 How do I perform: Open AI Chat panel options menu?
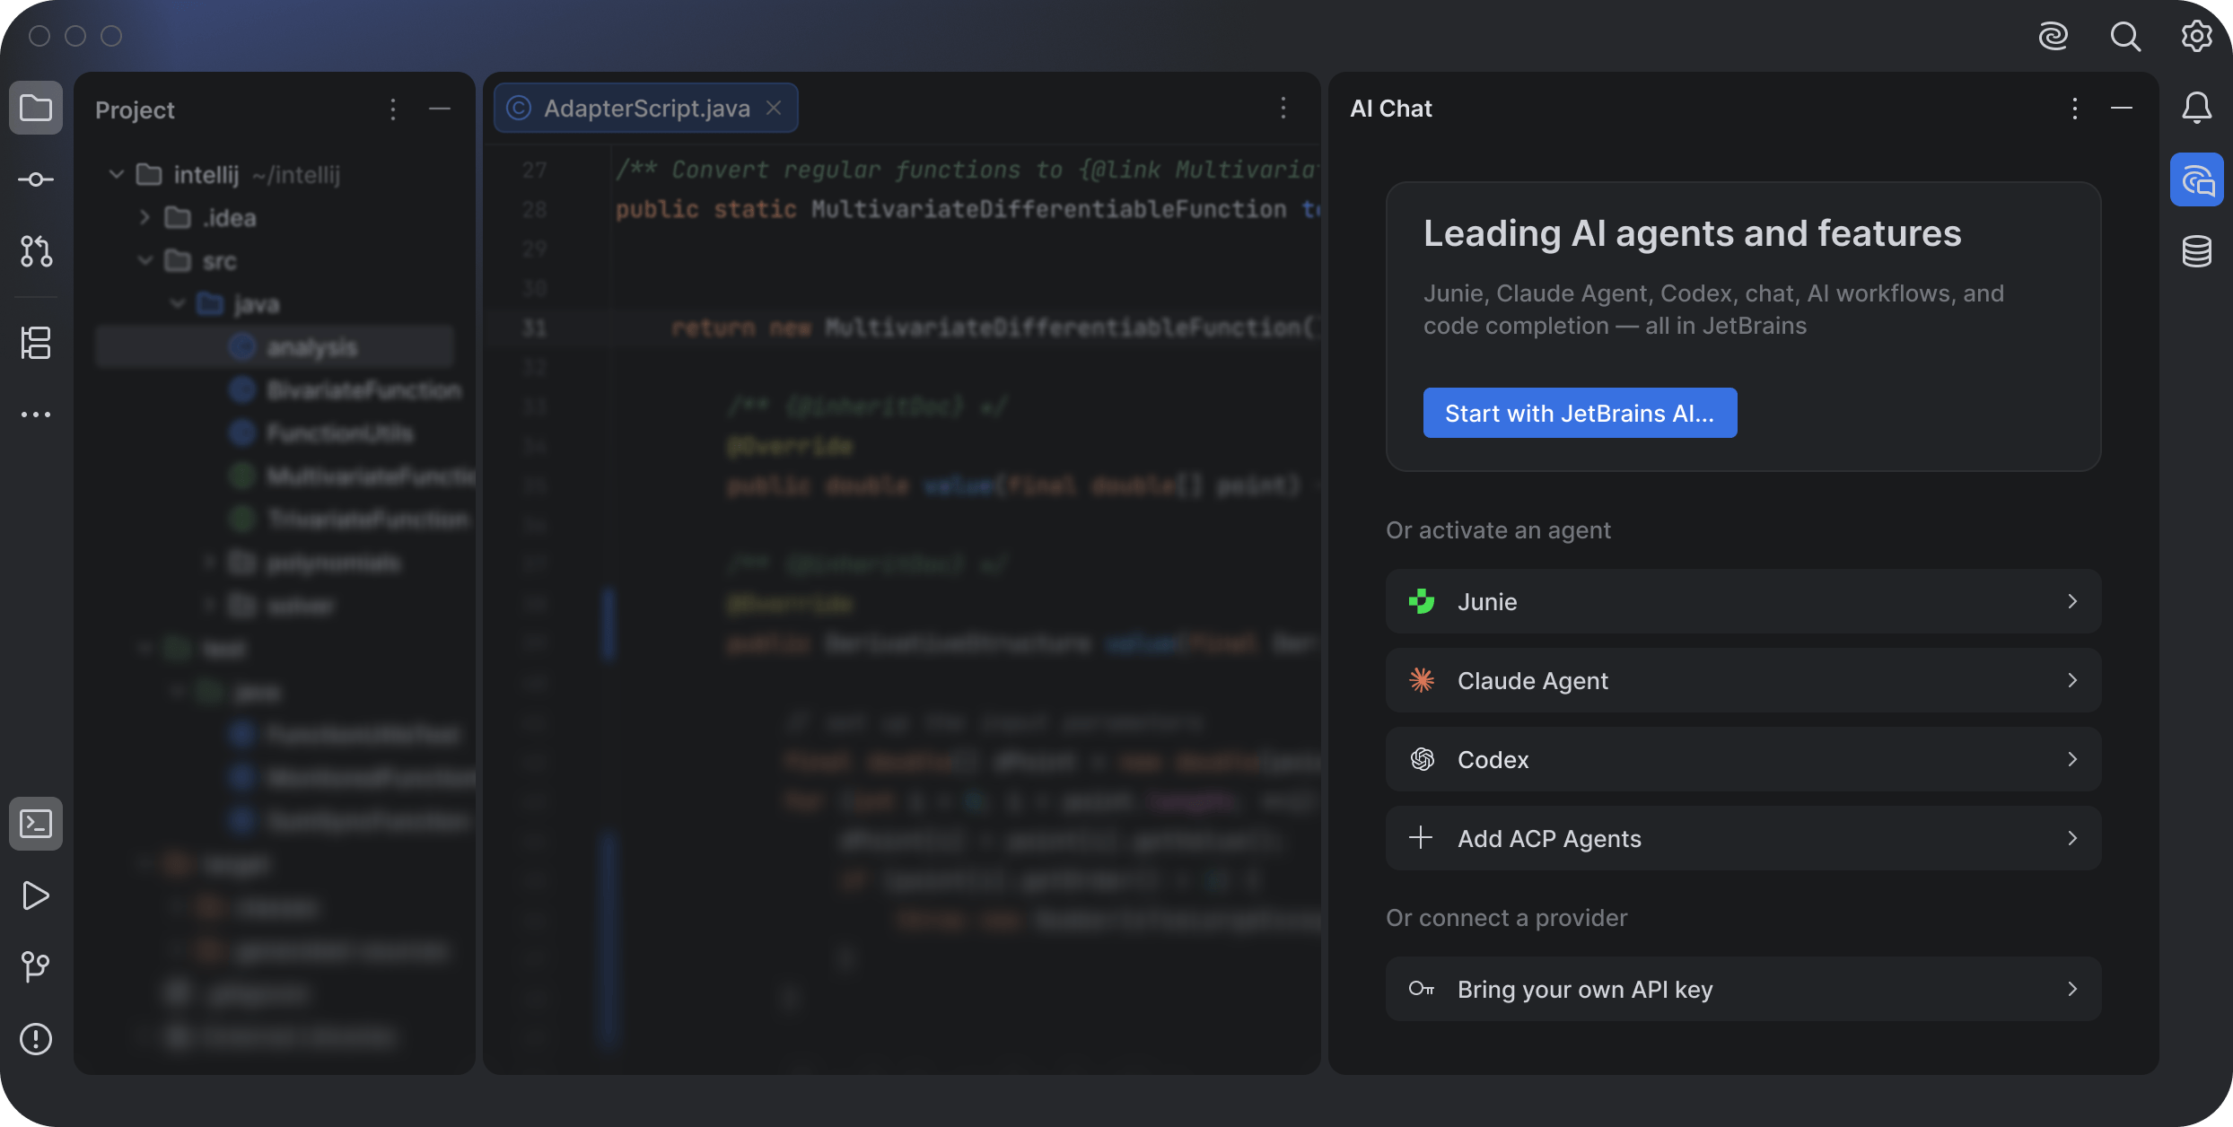pos(2075,109)
